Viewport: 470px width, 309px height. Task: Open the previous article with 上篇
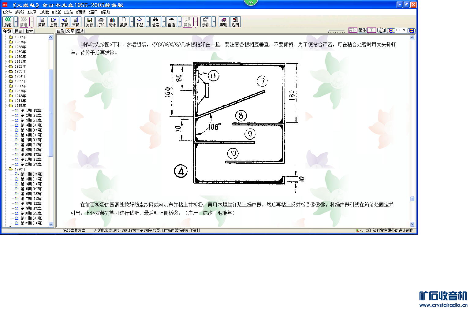coord(54,22)
